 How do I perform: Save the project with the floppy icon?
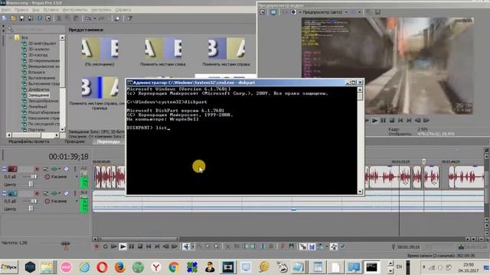pyautogui.click(x=21, y=18)
